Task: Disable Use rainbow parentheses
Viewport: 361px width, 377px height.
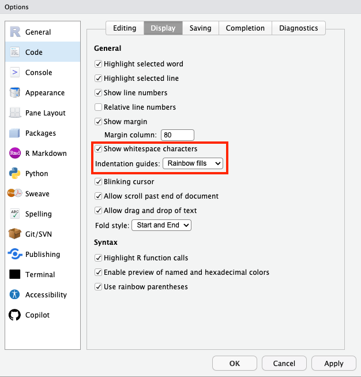Action: 99,287
